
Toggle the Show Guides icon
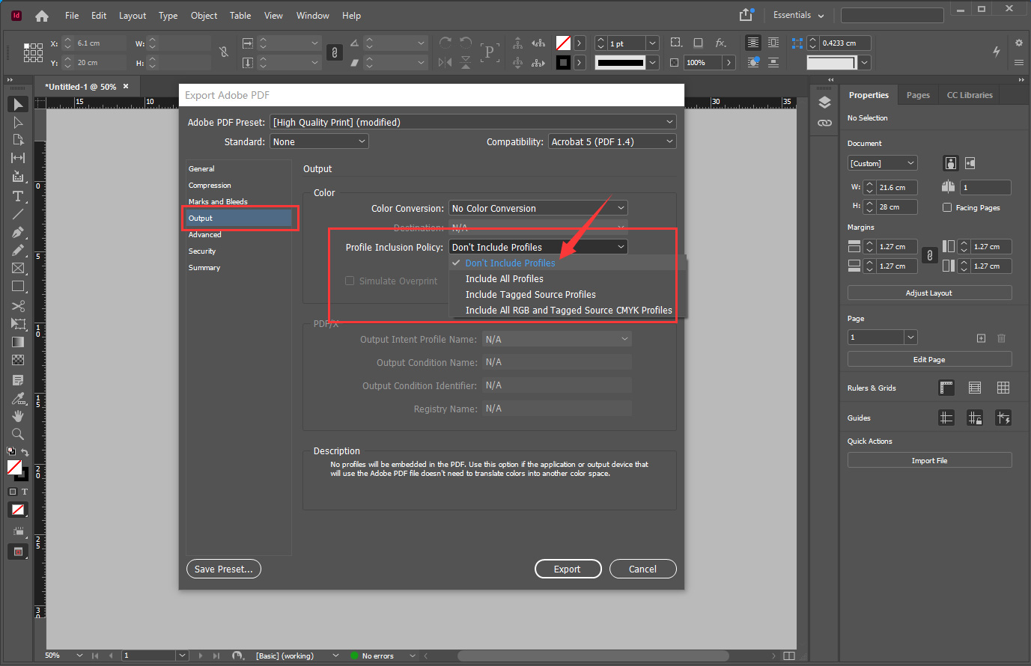click(946, 418)
